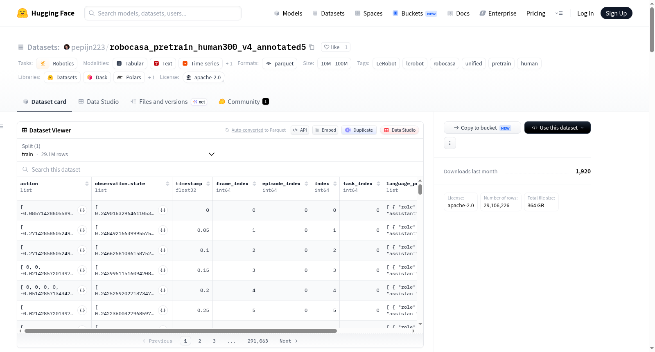Expand first observation.state cell braces icon
This screenshot has width=655, height=352.
coord(163,210)
